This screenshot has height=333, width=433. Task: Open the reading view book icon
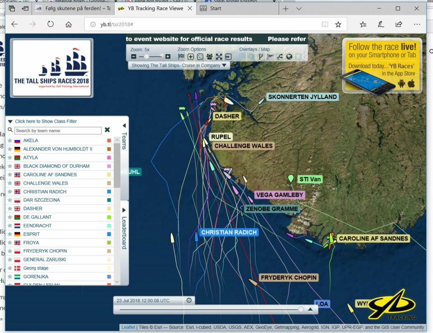click(325, 24)
